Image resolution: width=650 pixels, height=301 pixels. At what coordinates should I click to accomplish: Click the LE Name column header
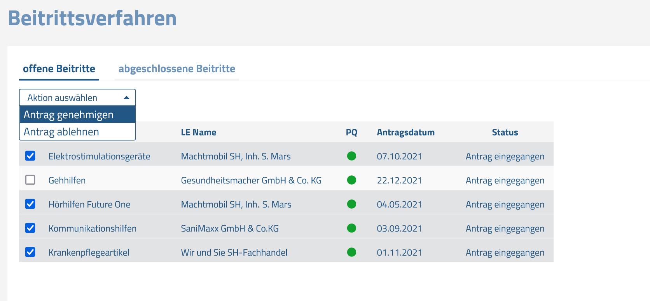click(199, 132)
